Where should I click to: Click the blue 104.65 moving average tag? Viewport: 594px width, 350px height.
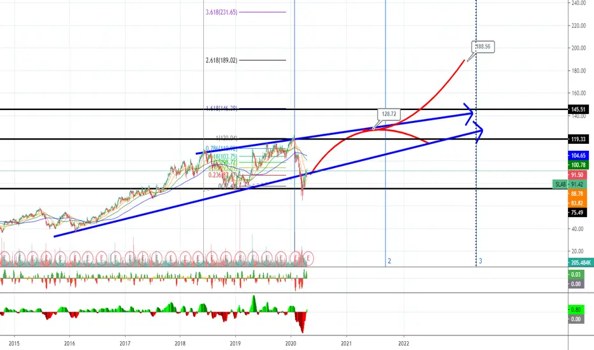(x=578, y=155)
